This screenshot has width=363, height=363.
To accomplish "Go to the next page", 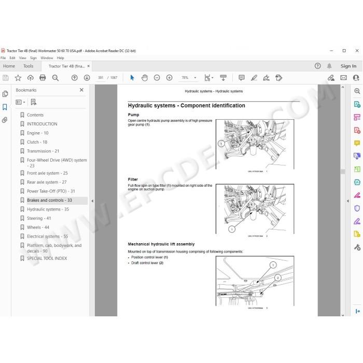I will (87, 78).
